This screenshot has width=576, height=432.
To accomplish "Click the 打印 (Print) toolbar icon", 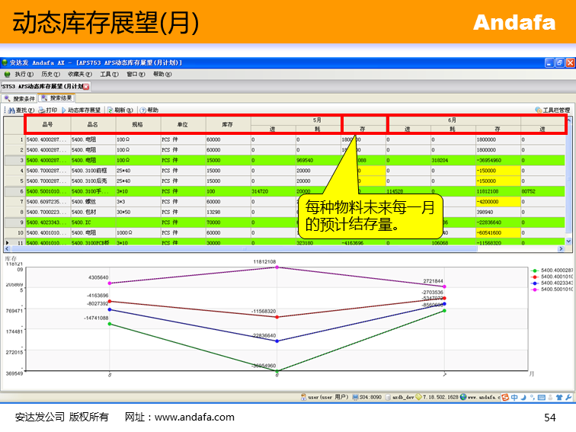I will pyautogui.click(x=47, y=110).
